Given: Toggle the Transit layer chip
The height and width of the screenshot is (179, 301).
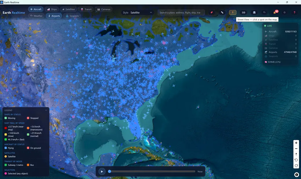Looking at the screenshot, I should (x=86, y=9).
